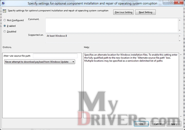This screenshot has width=185, height=130.
Task: Maximize the policy settings window
Action: 171,2
